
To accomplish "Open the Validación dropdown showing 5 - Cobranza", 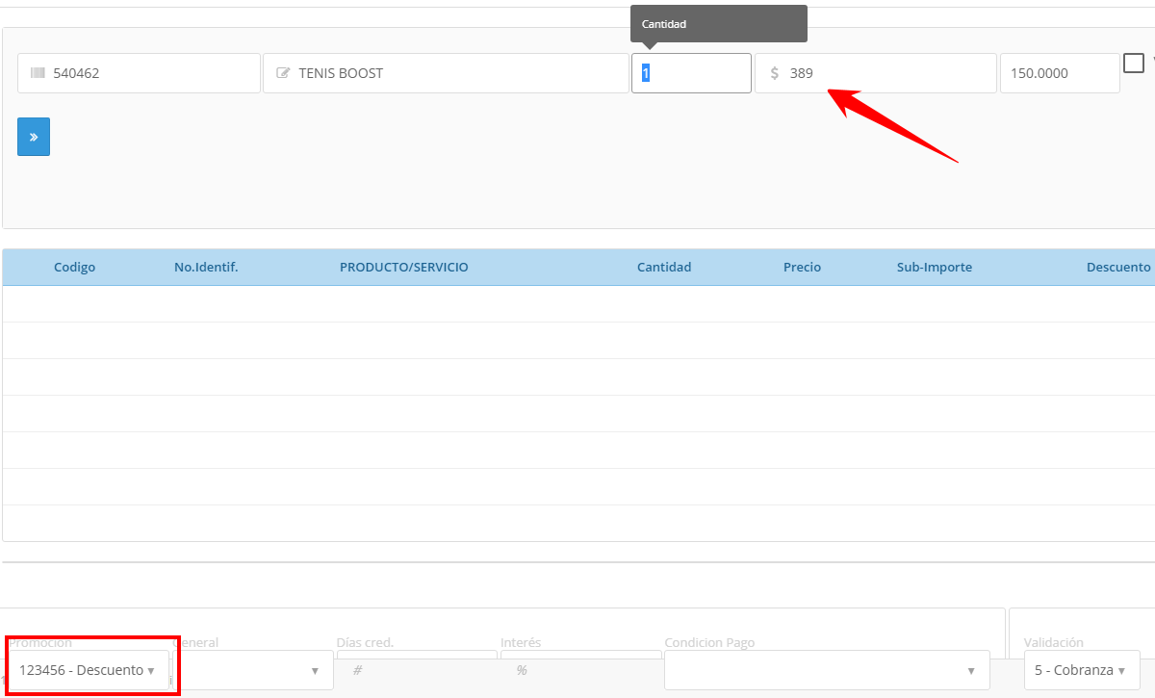I will coord(1082,670).
